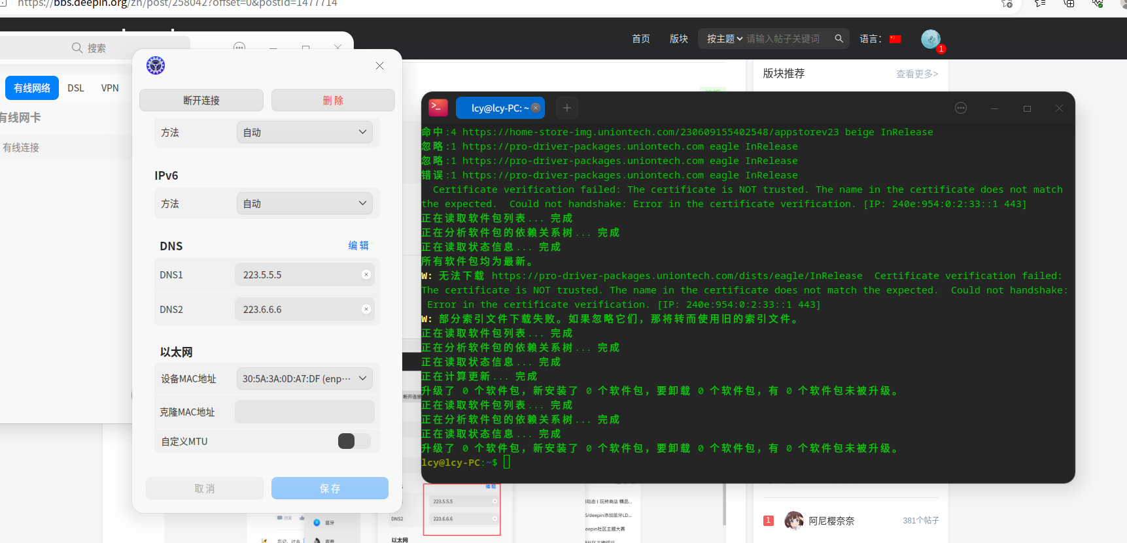
Task: Open the user avatar in the forum header
Action: [931, 39]
